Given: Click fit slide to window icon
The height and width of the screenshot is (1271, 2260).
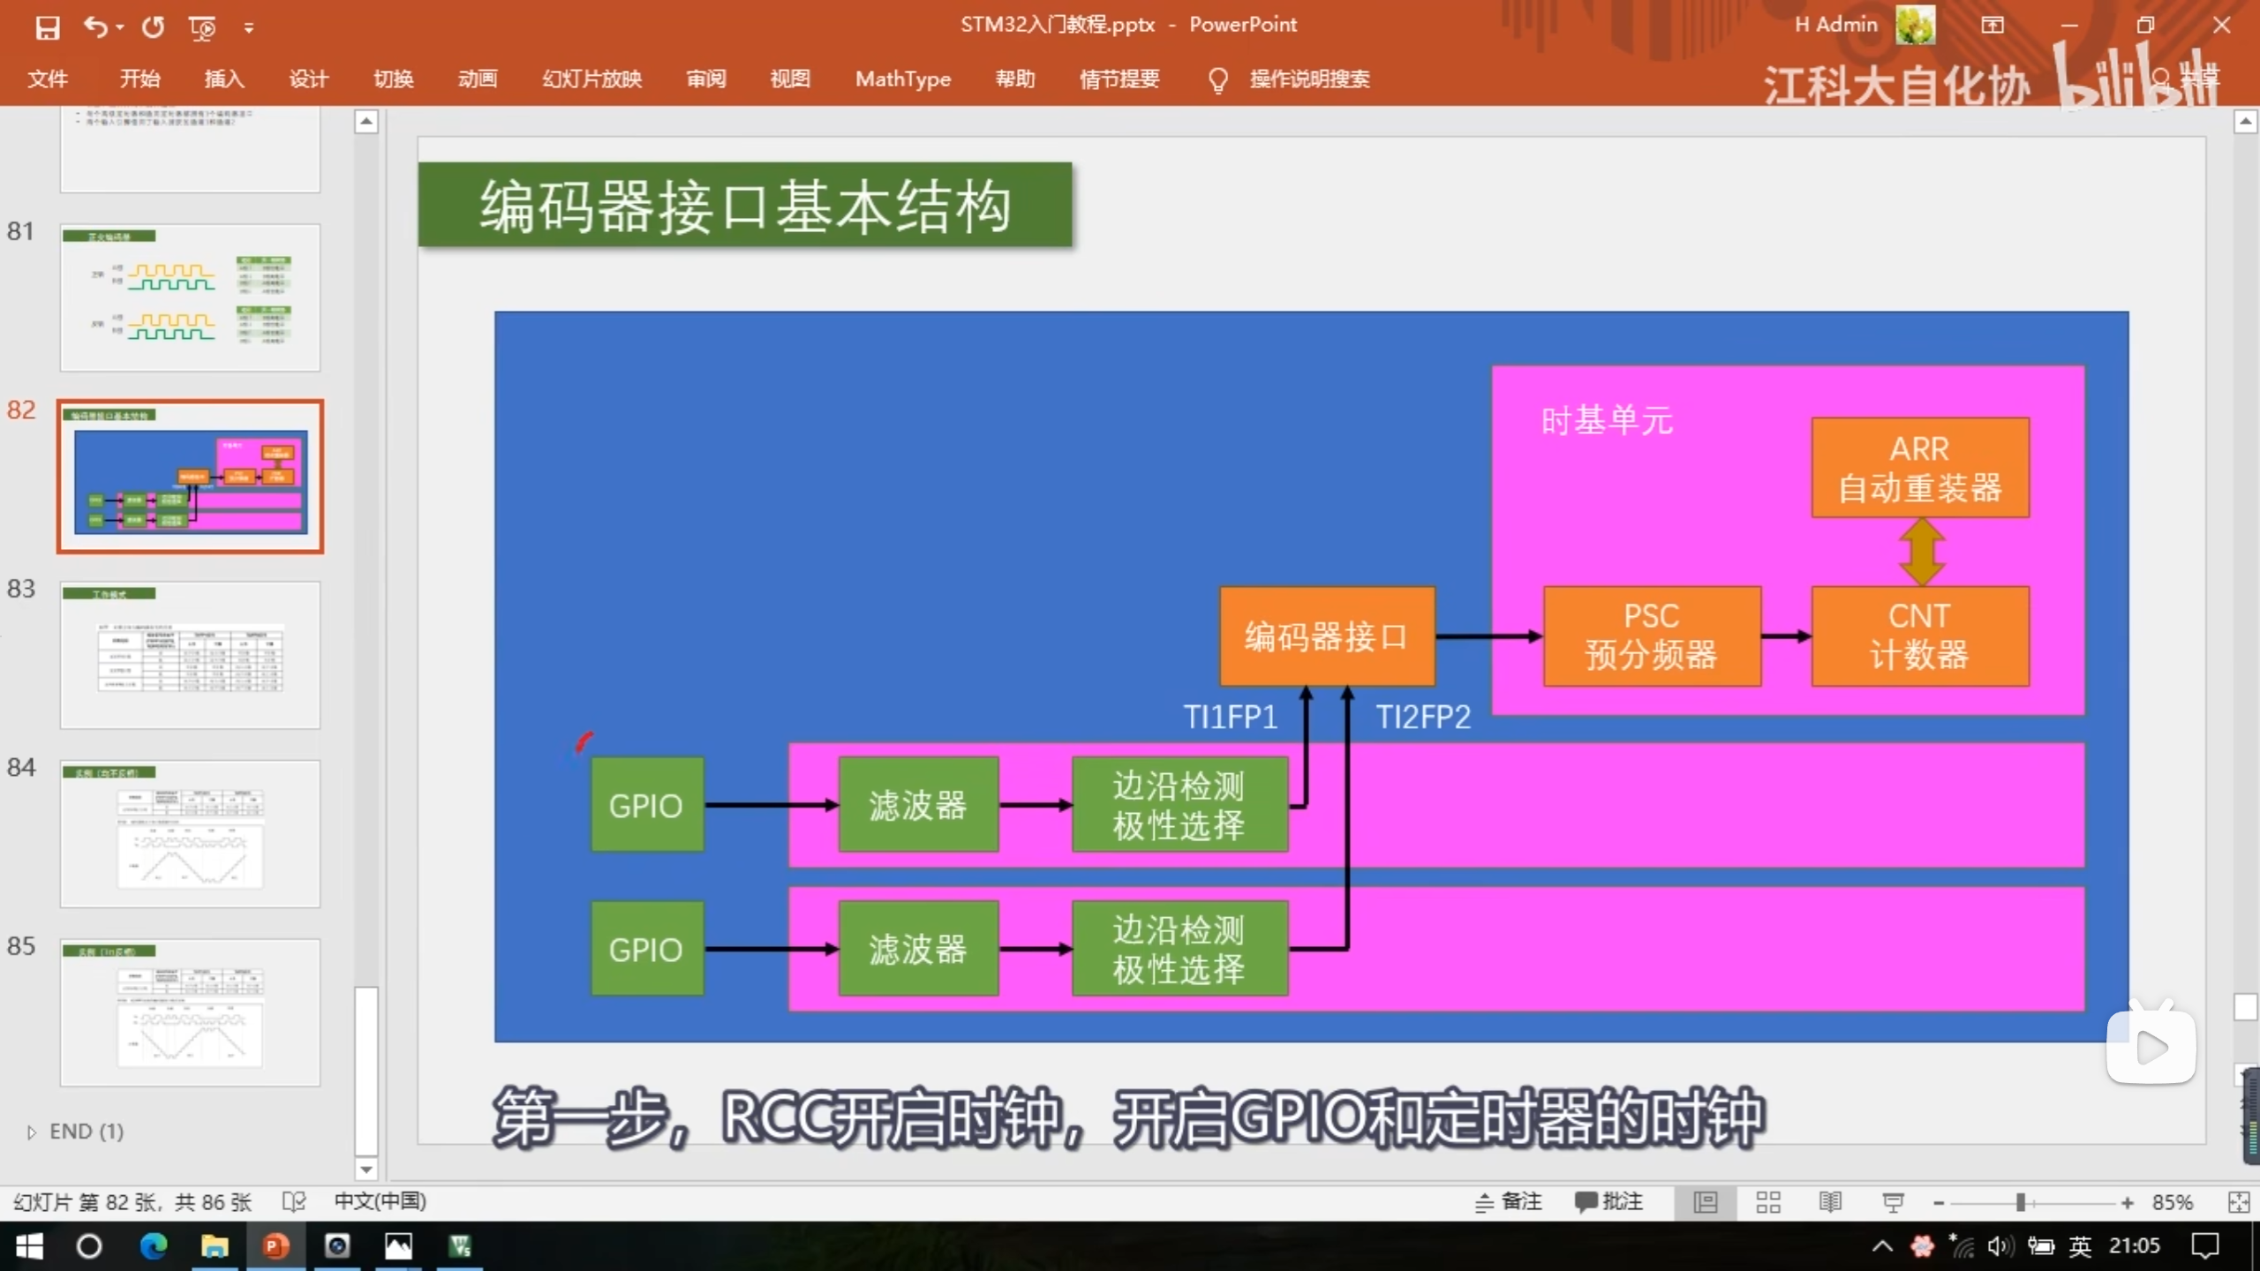Looking at the screenshot, I should click(x=2239, y=1202).
